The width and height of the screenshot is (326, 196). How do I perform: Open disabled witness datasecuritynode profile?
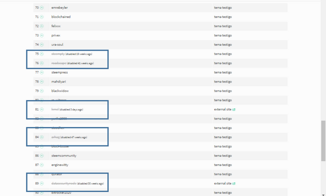click(64, 184)
